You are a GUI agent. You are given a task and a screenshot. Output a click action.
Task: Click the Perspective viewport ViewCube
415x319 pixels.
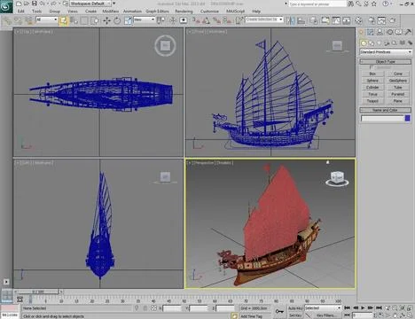(x=337, y=179)
